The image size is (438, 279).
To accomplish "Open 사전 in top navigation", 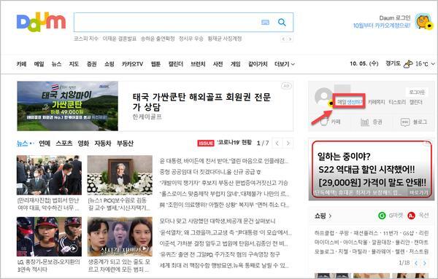I will (218, 64).
